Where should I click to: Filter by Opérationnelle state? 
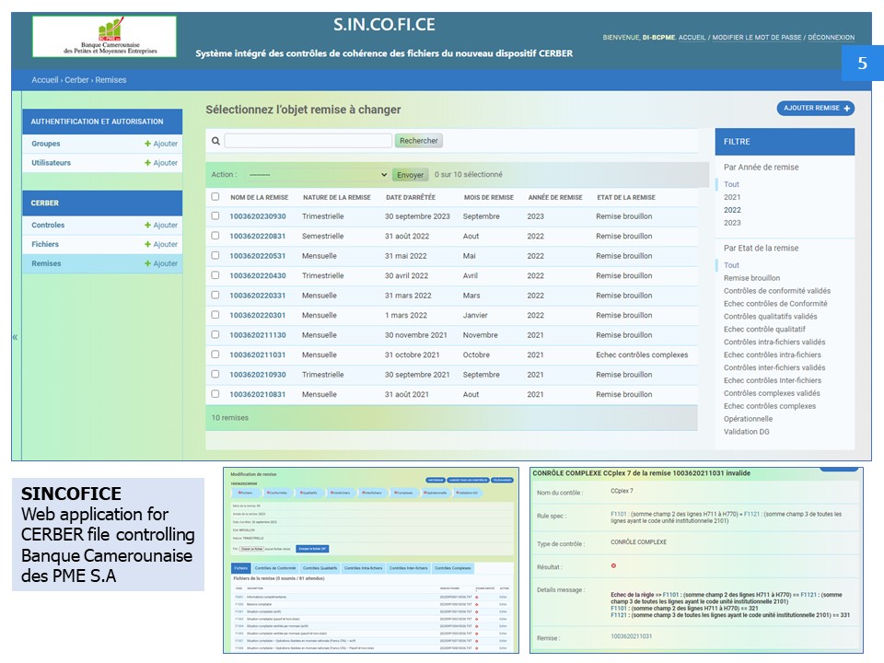click(748, 419)
